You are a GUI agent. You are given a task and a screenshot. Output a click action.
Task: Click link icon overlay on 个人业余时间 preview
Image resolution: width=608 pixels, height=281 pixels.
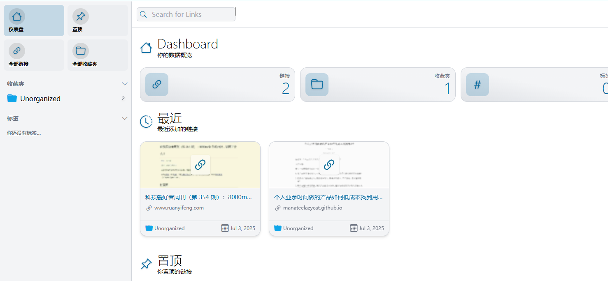point(329,165)
